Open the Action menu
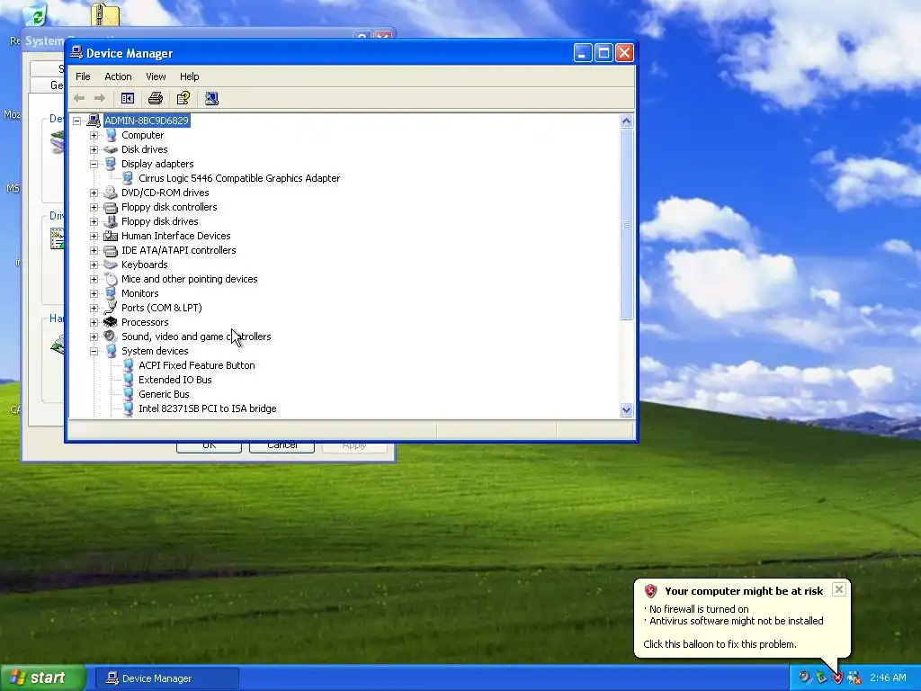The height and width of the screenshot is (691, 921). tap(118, 76)
